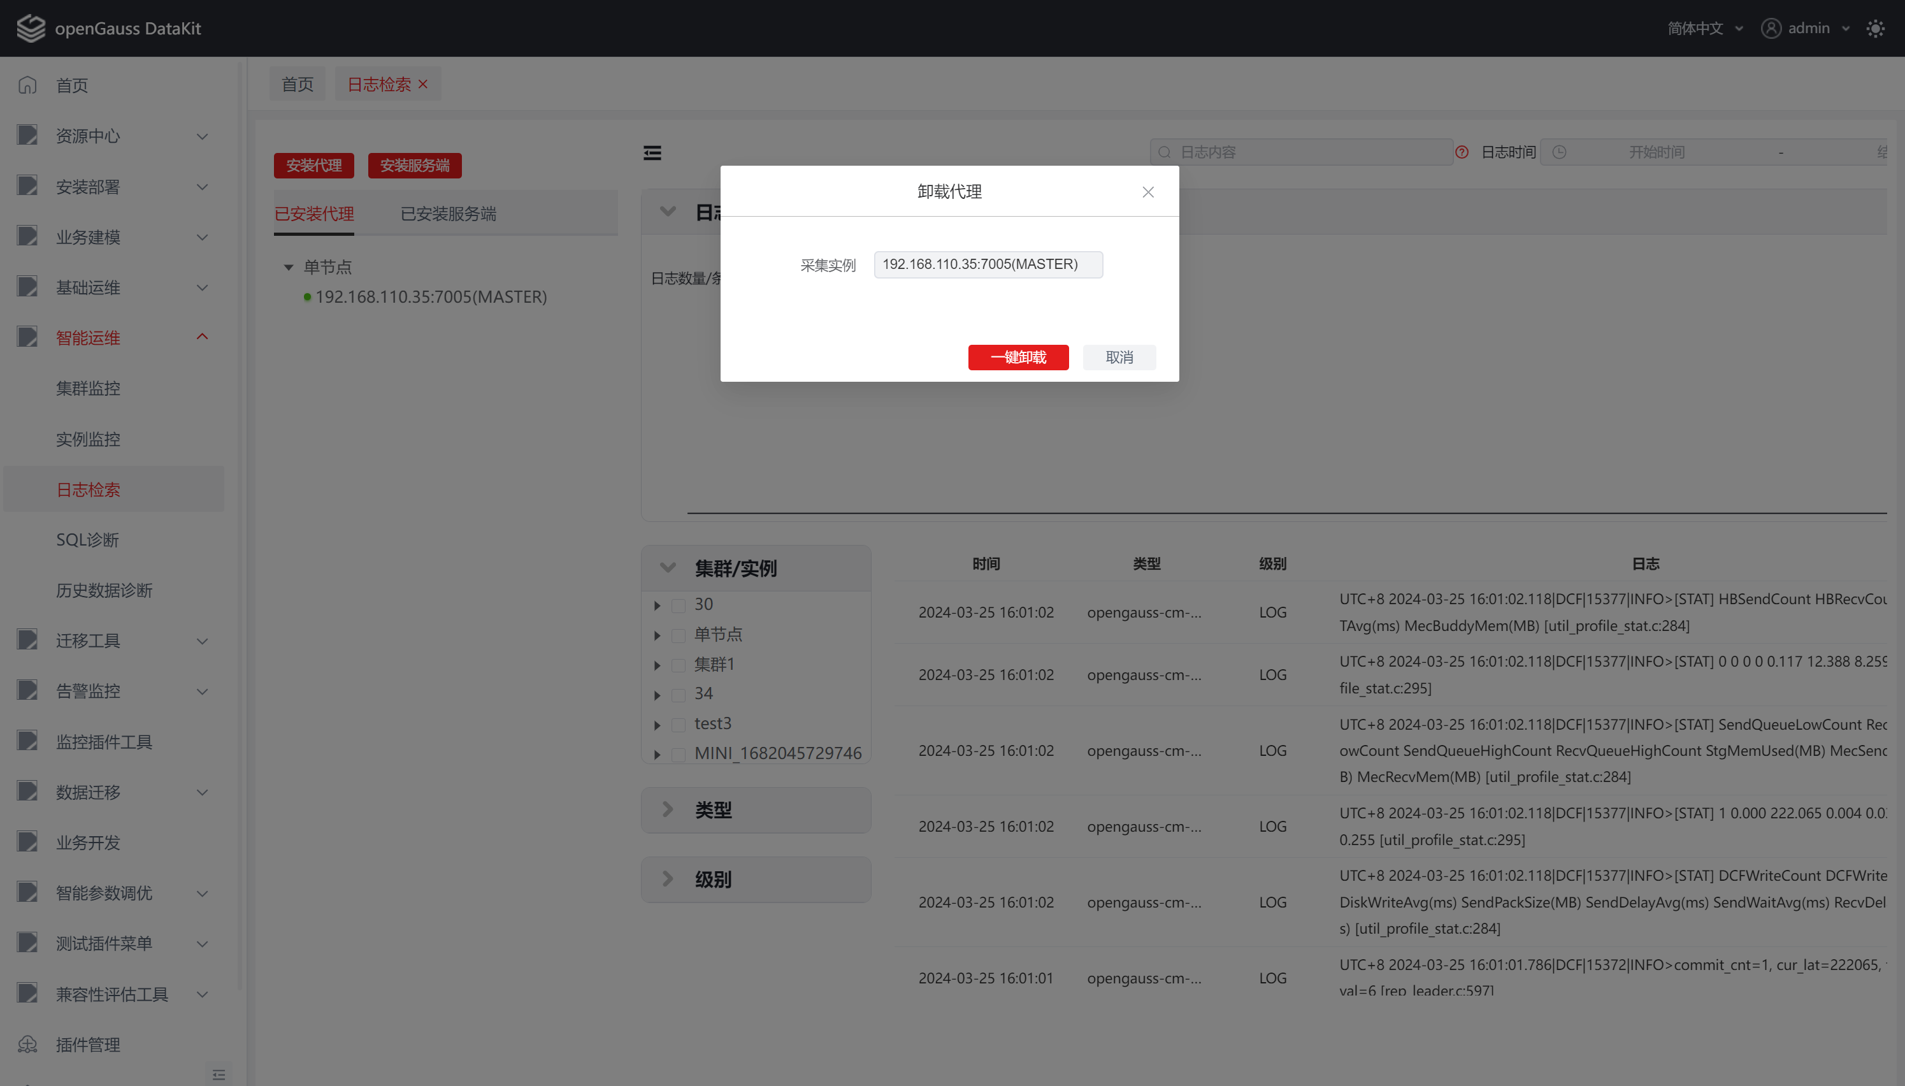Viewport: 1905px width, 1086px height.
Task: Check the box next to cluster 30
Action: [x=679, y=605]
